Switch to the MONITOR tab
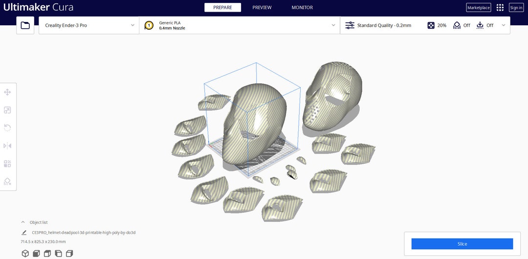528x259 pixels. [302, 7]
